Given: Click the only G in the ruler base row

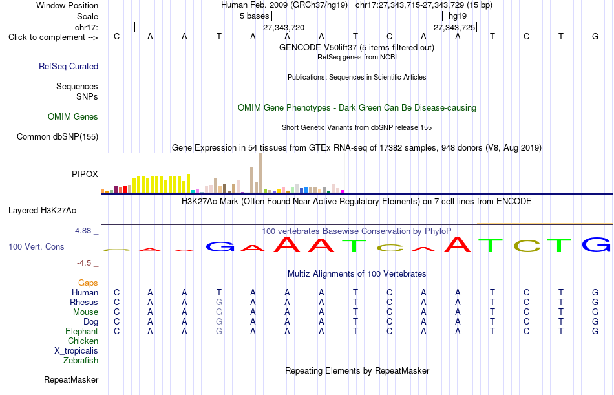Looking at the screenshot, I should 595,36.
